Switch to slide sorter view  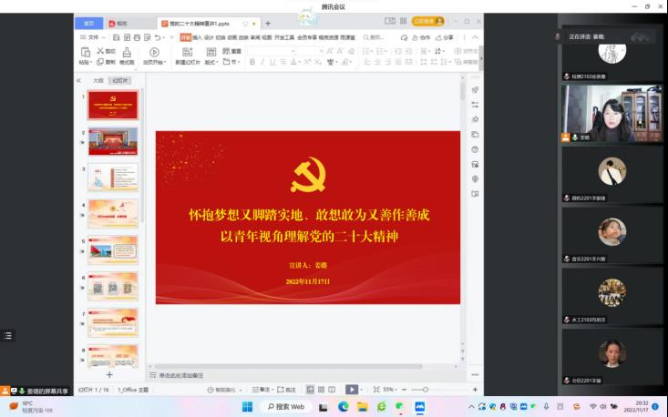321,390
